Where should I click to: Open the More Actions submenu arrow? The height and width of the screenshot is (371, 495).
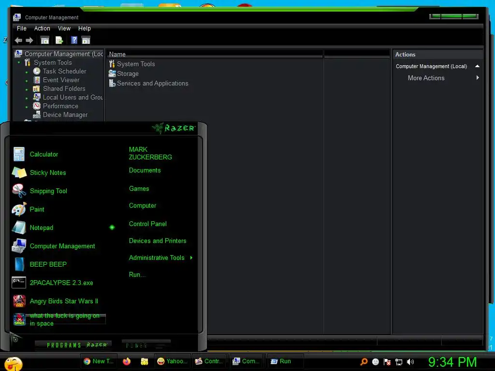click(x=478, y=78)
